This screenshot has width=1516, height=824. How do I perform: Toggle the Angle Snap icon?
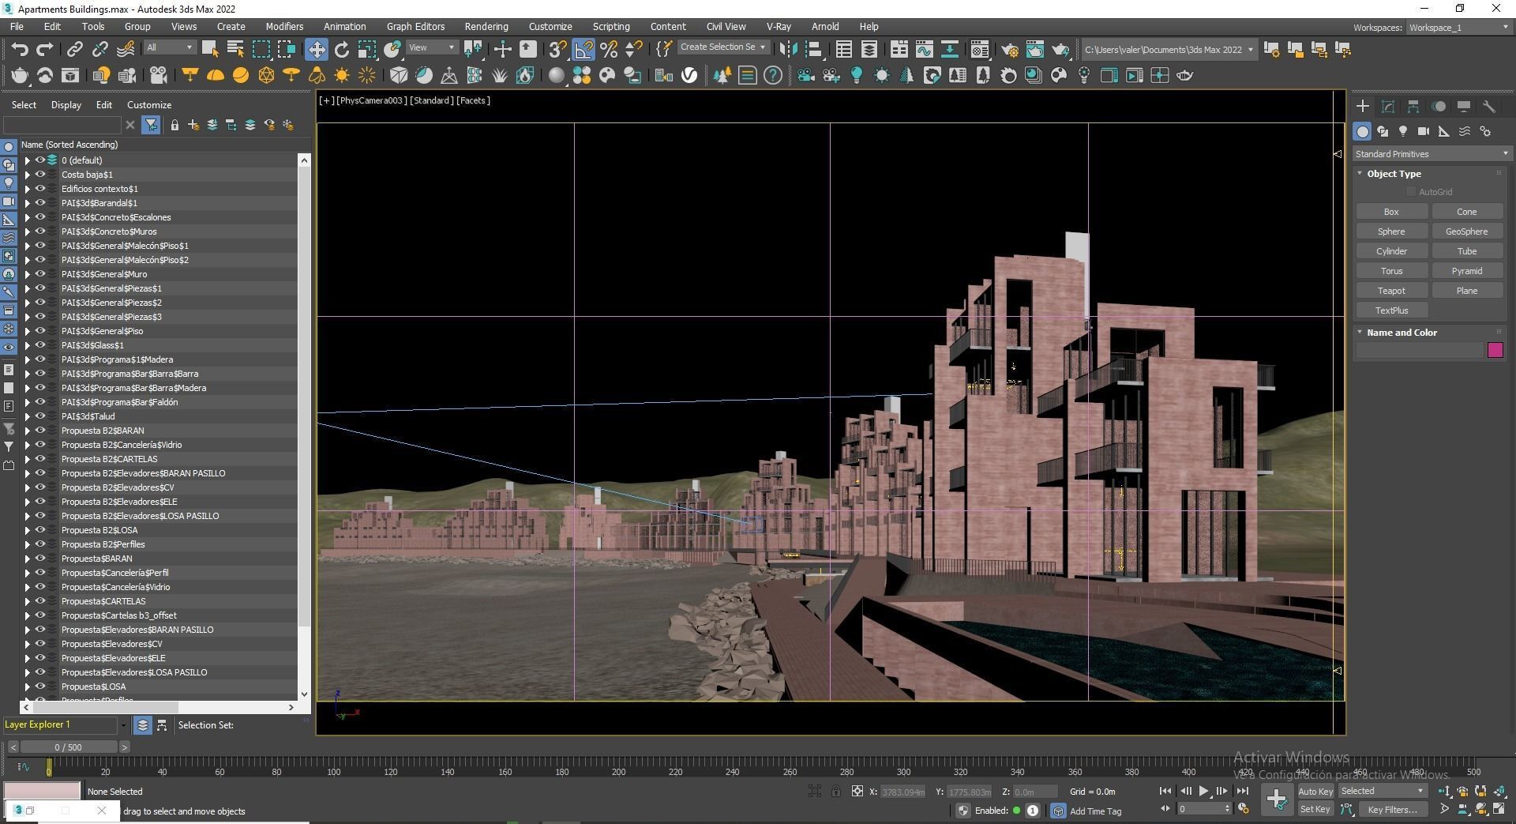tap(584, 49)
